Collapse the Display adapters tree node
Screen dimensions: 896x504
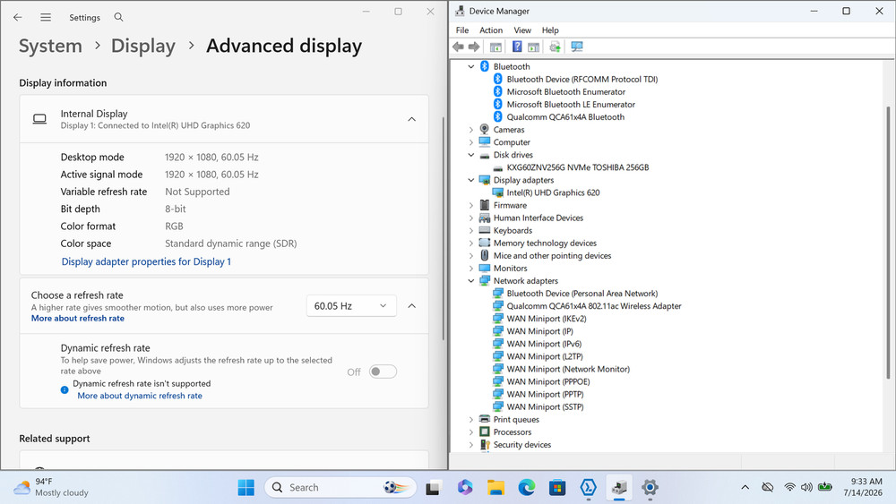tap(471, 180)
